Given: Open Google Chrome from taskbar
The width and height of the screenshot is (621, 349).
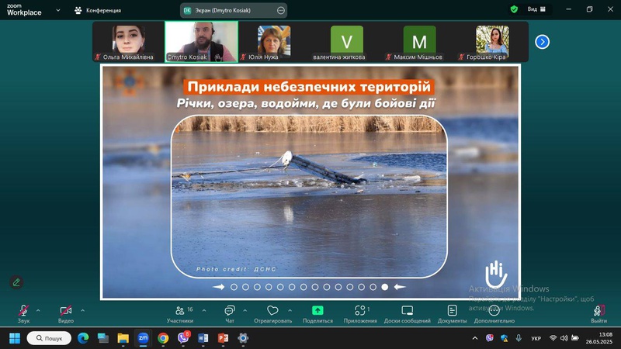Looking at the screenshot, I should pos(163,338).
